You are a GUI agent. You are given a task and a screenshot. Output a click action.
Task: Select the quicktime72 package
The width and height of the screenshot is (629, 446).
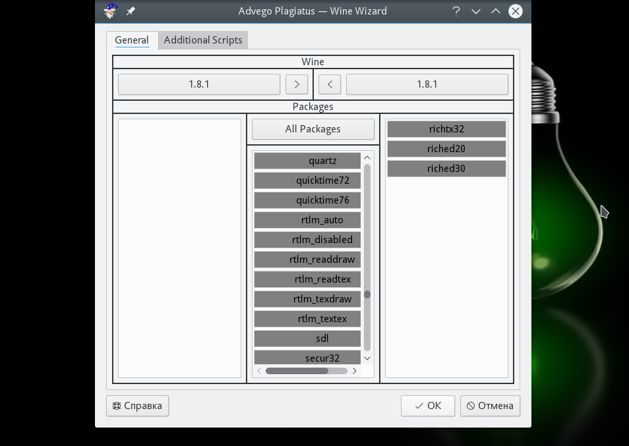307,181
